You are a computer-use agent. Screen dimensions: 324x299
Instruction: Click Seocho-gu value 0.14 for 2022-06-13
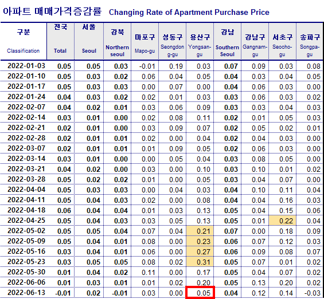point(286,293)
